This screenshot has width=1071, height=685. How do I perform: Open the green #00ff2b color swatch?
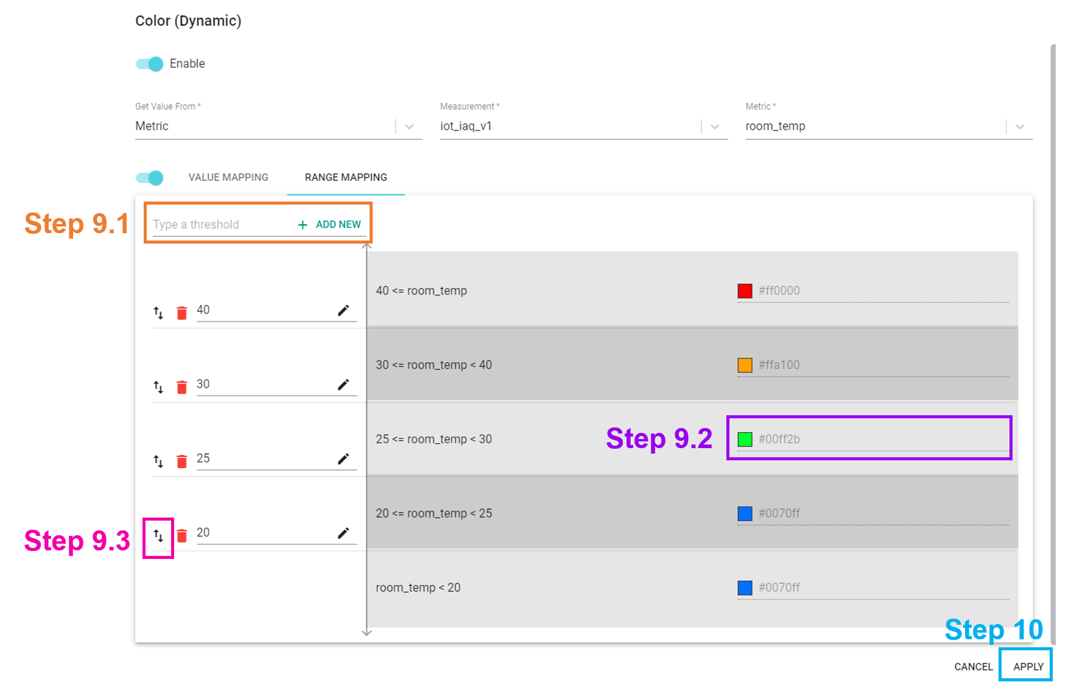[745, 439]
